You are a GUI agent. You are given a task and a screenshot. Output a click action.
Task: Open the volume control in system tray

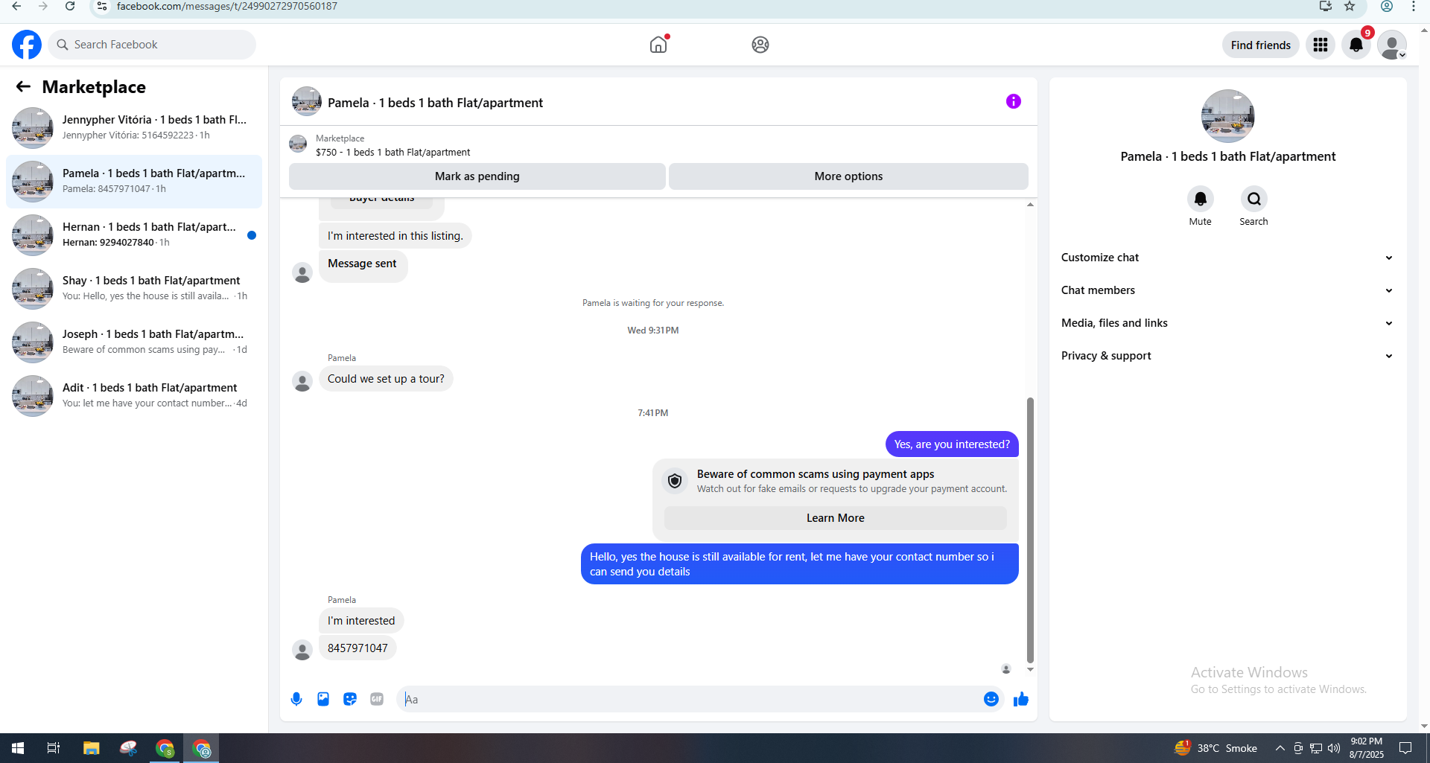pos(1333,748)
